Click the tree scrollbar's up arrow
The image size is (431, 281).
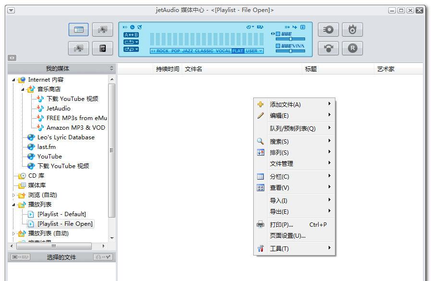pos(112,79)
